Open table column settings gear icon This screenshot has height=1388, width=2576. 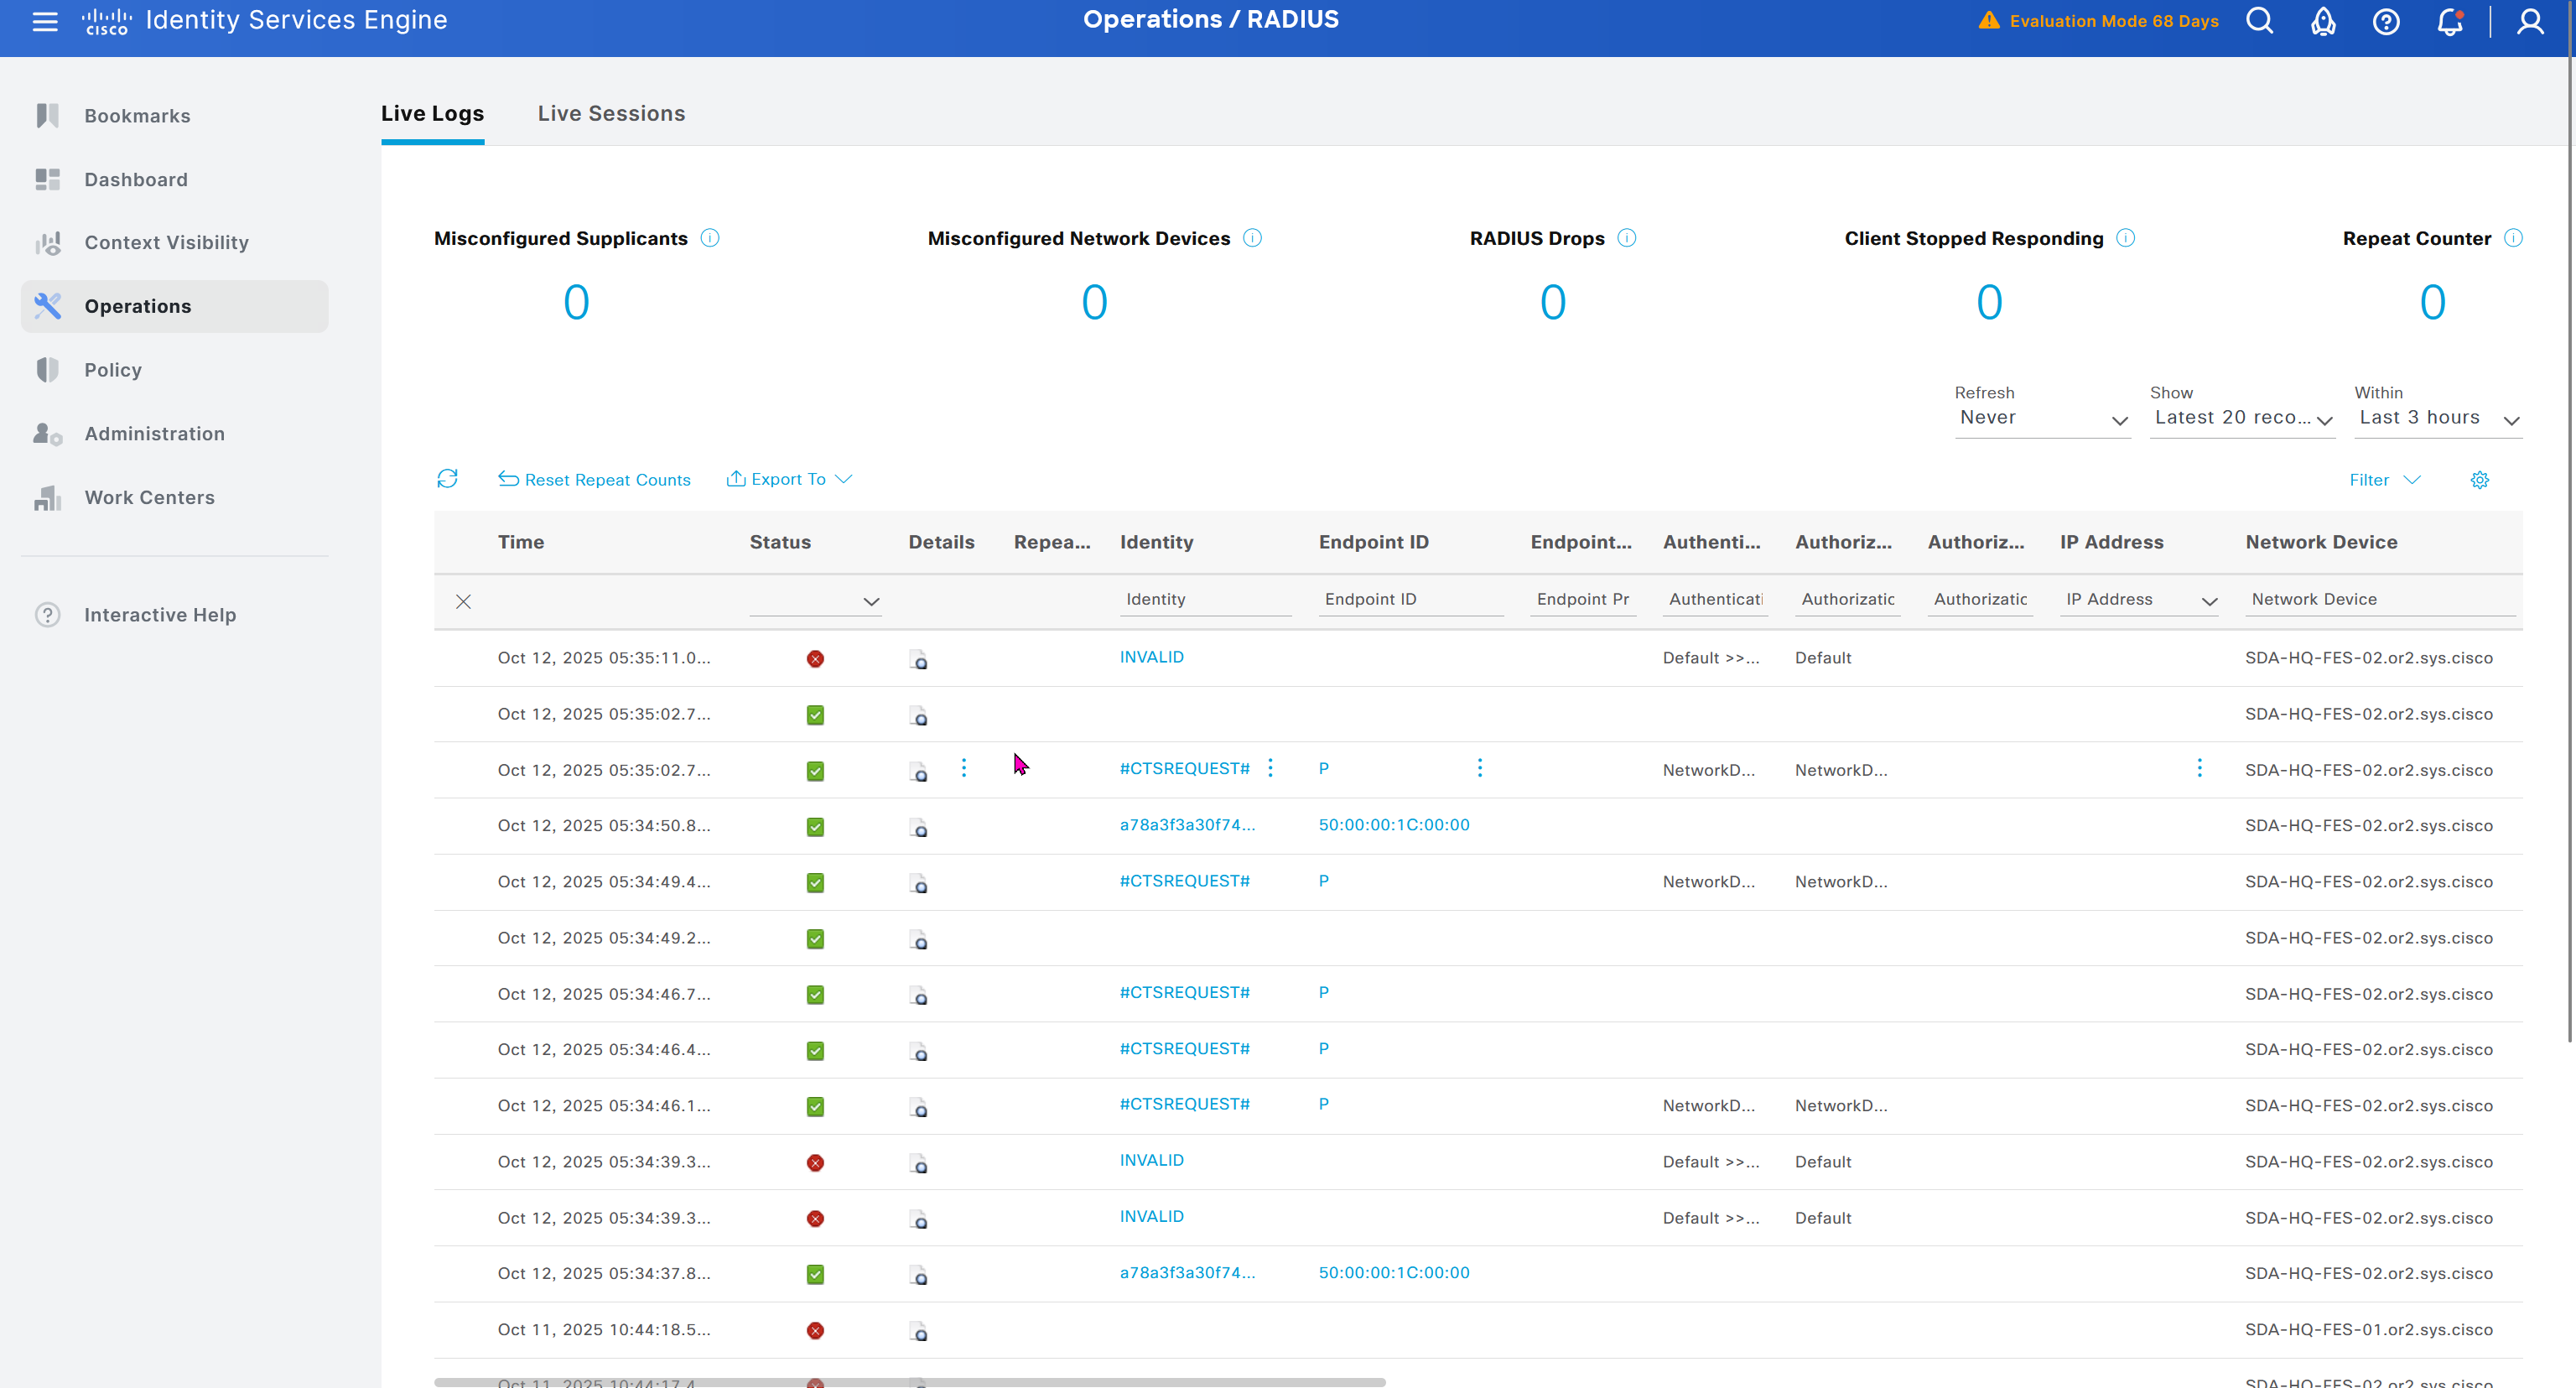(2479, 480)
